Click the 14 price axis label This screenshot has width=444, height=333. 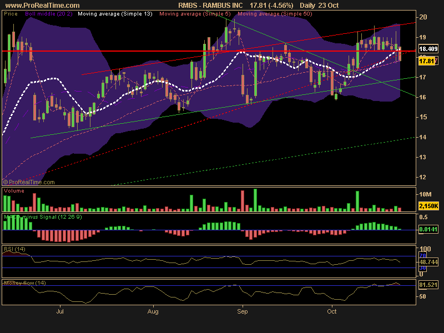point(423,137)
